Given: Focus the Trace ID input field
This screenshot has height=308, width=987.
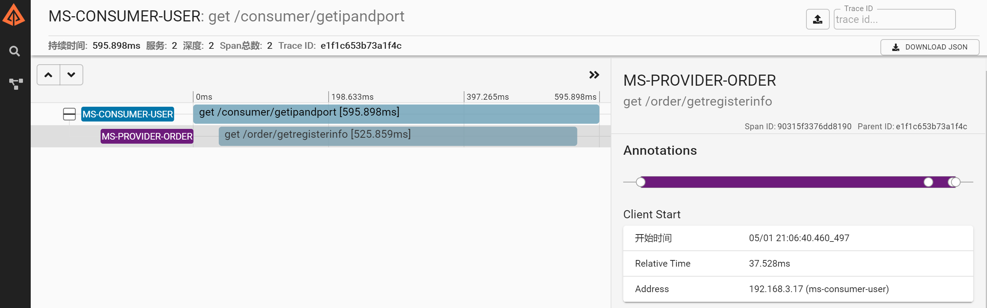Looking at the screenshot, I should click(894, 19).
